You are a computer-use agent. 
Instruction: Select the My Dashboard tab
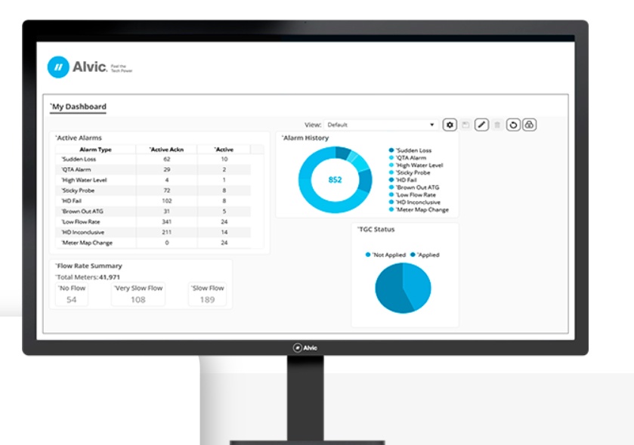[x=79, y=107]
